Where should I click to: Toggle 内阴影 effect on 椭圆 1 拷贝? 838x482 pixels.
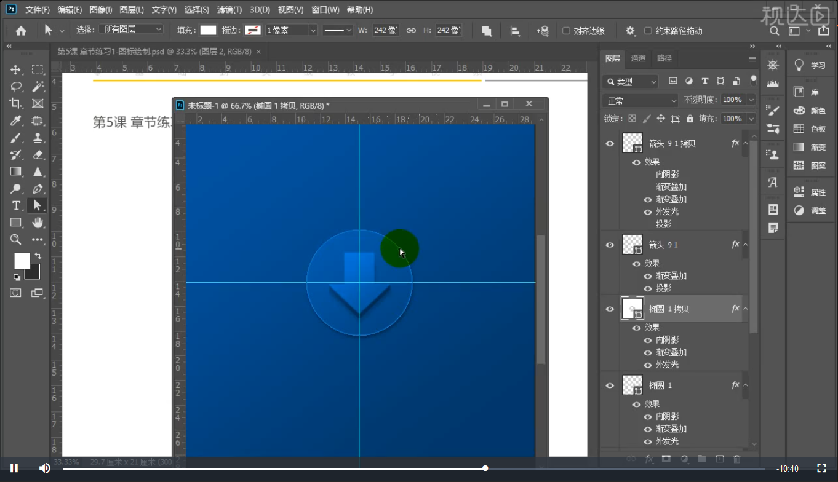click(x=647, y=340)
